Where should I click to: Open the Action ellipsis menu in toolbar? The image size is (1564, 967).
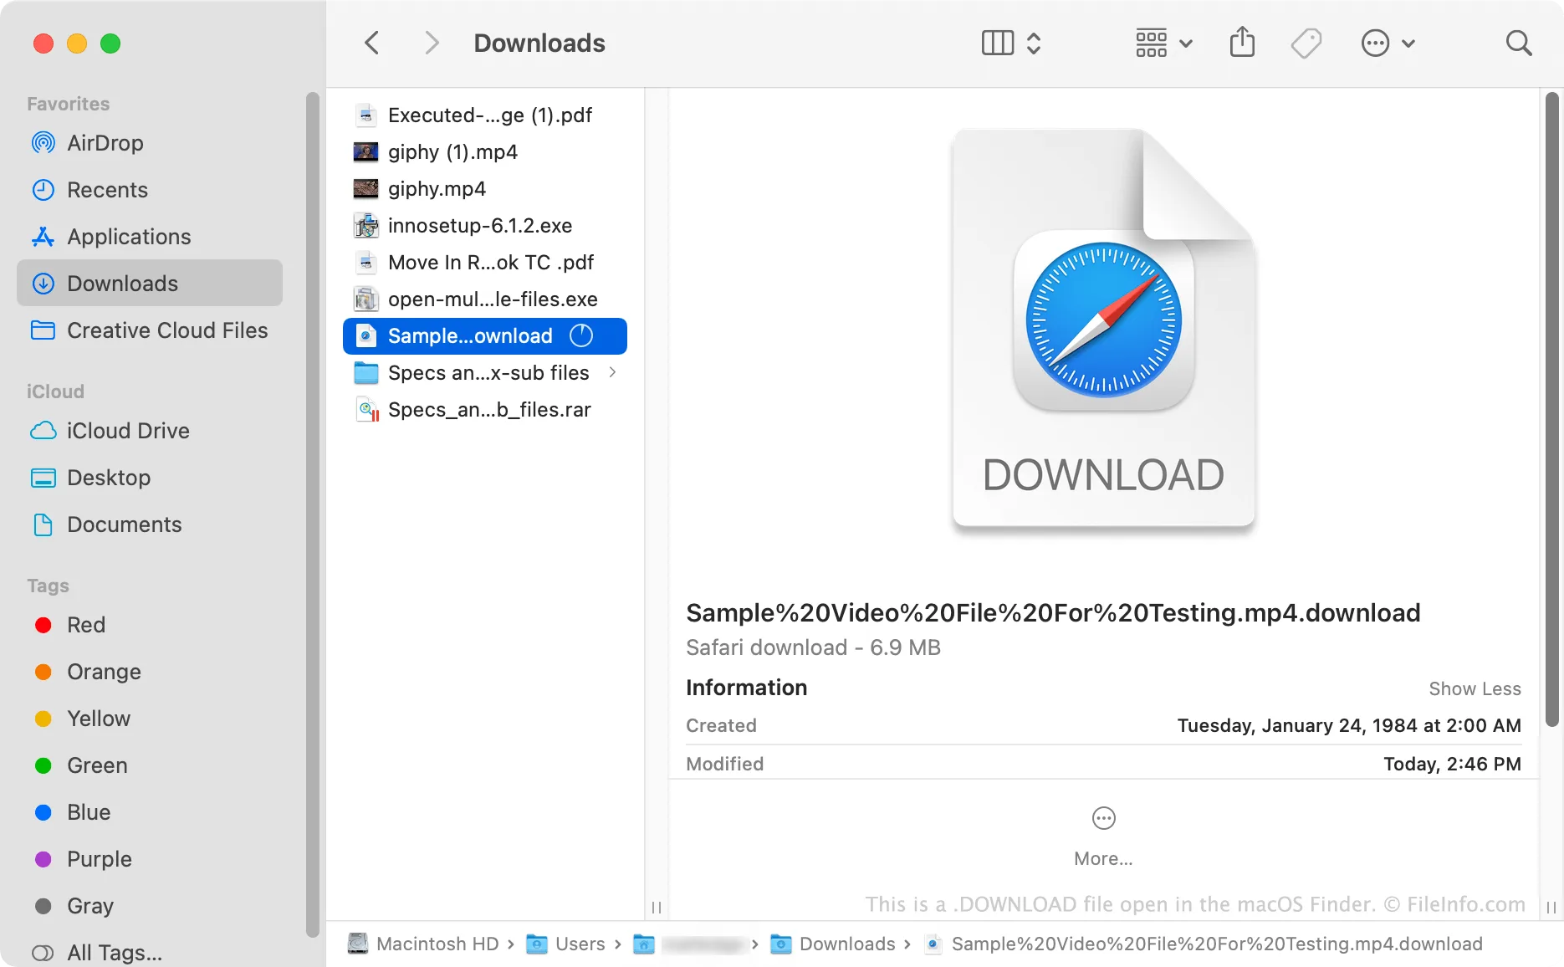point(1388,43)
